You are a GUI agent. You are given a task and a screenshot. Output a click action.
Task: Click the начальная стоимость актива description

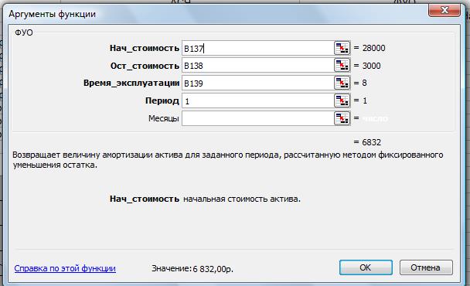tap(242, 199)
